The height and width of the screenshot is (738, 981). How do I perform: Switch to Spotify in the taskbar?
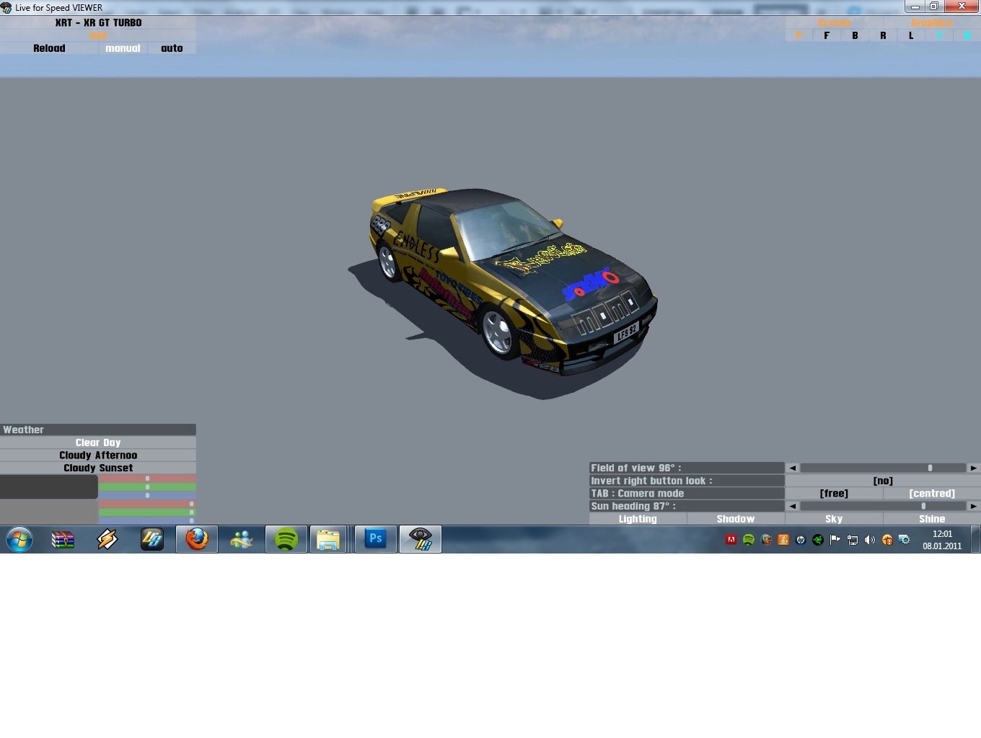point(286,539)
